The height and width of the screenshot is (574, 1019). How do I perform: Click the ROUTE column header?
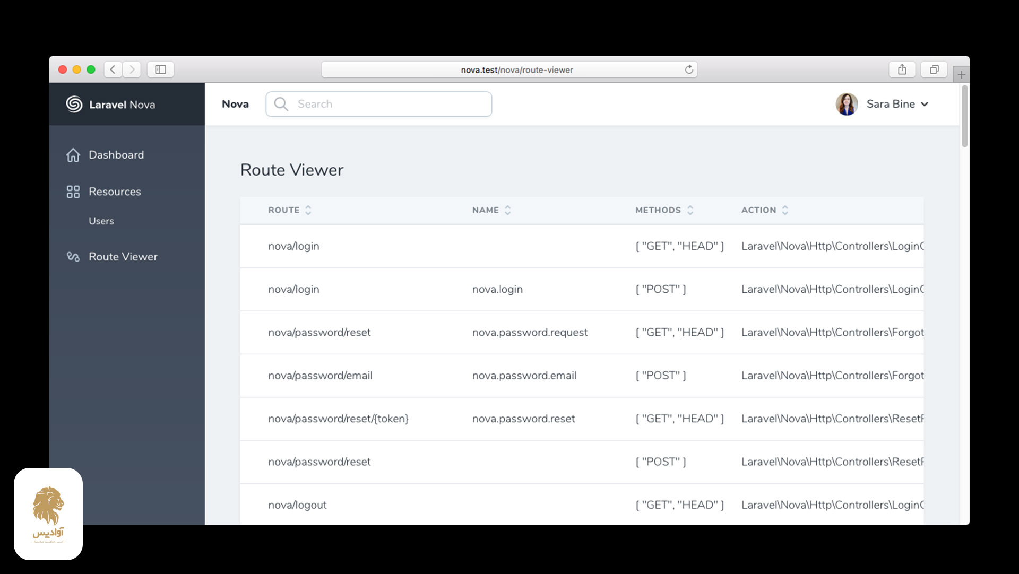(x=284, y=210)
